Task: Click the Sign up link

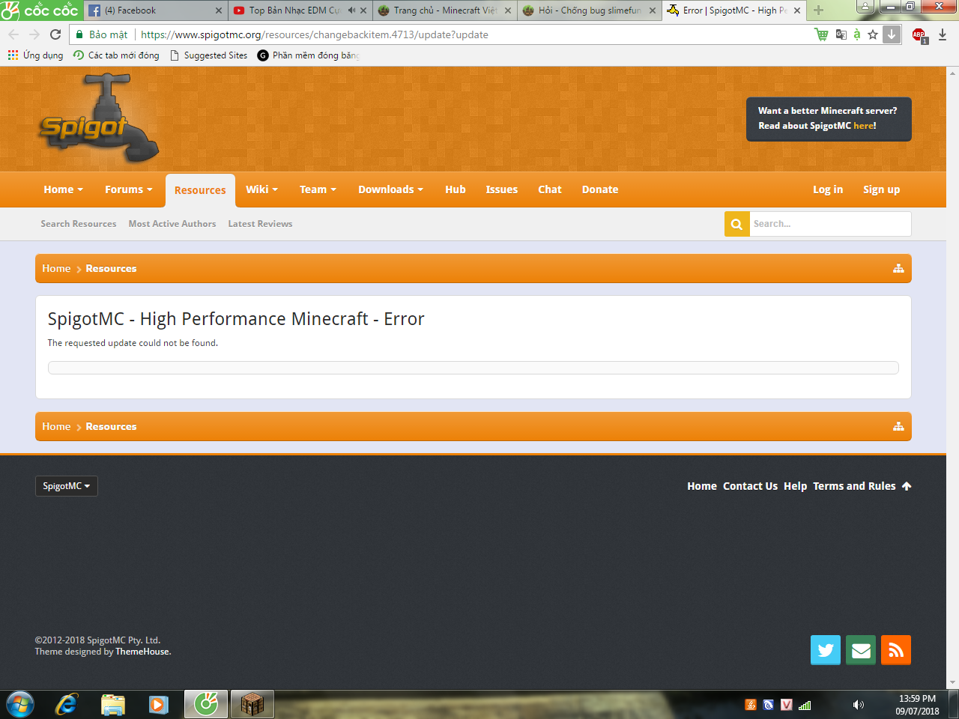Action: point(881,189)
